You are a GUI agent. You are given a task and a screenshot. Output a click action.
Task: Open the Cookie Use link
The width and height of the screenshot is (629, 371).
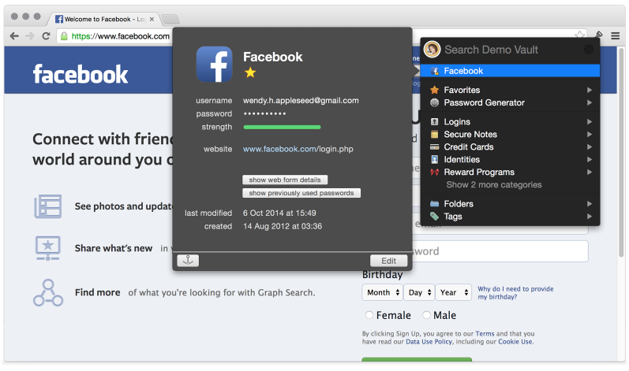click(x=515, y=341)
